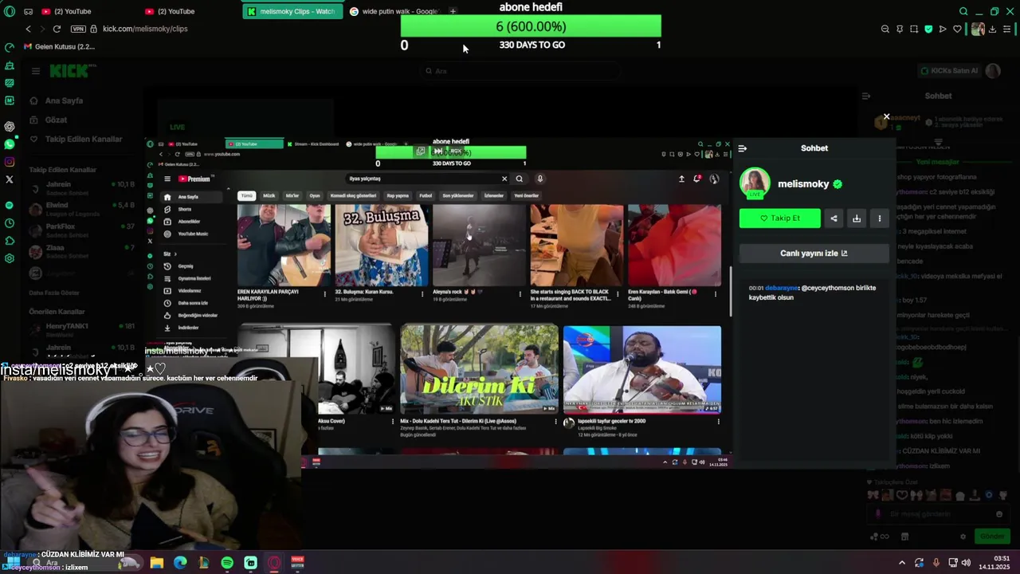This screenshot has height=574, width=1020.
Task: Go to Ana Sayfa on Kick
Action: (64, 100)
